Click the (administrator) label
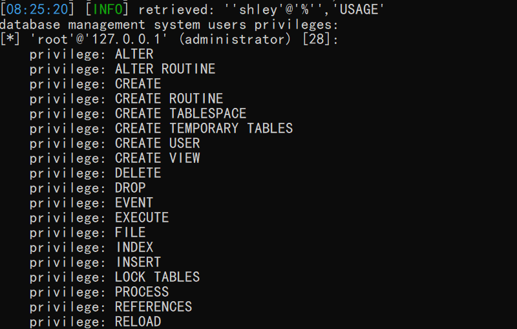This screenshot has height=329, width=517. pyautogui.click(x=235, y=39)
